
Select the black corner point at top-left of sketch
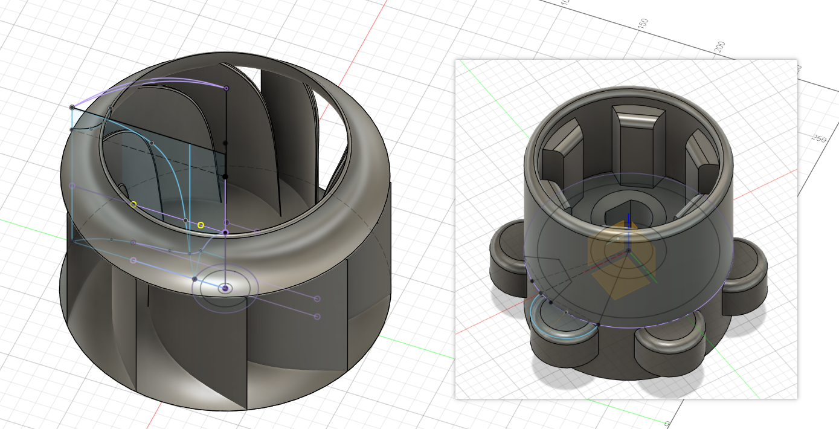click(x=72, y=108)
